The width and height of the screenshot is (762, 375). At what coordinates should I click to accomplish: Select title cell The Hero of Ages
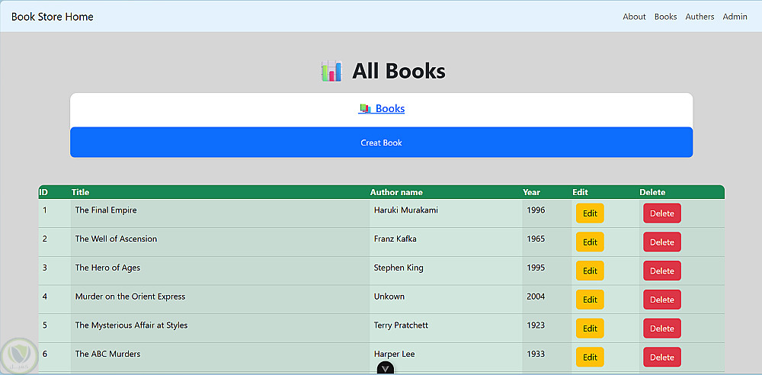[x=108, y=268]
